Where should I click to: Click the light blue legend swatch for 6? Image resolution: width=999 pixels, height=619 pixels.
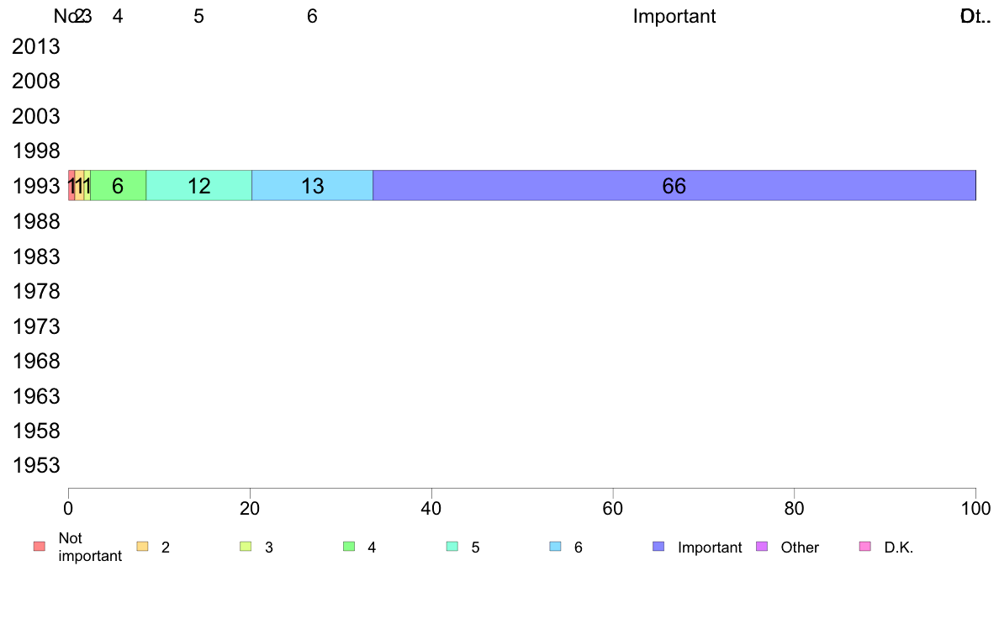pyautogui.click(x=556, y=547)
